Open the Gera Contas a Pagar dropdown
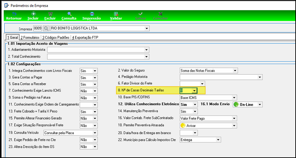The image size is (296, 158). pos(95,78)
